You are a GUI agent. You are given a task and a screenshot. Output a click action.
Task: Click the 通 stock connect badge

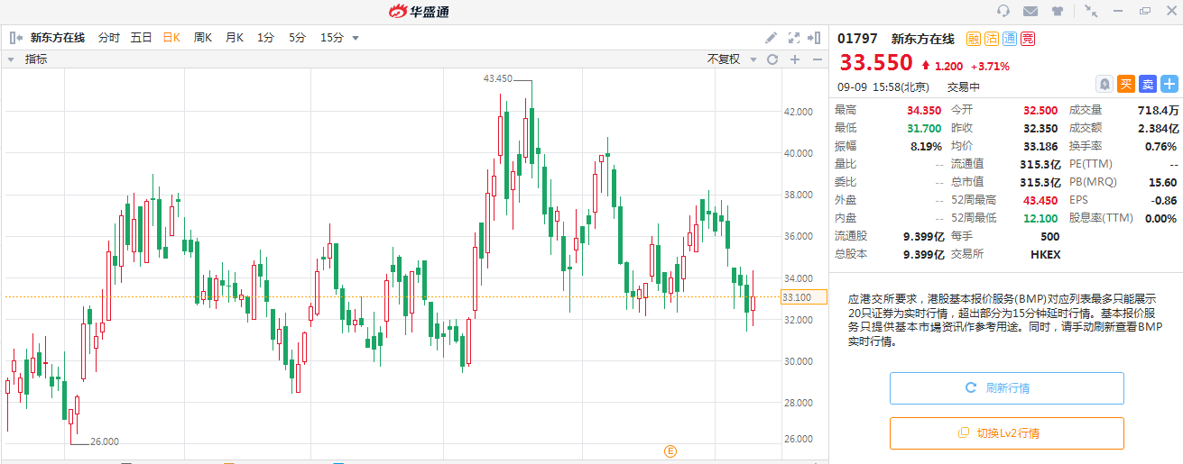[x=1010, y=39]
